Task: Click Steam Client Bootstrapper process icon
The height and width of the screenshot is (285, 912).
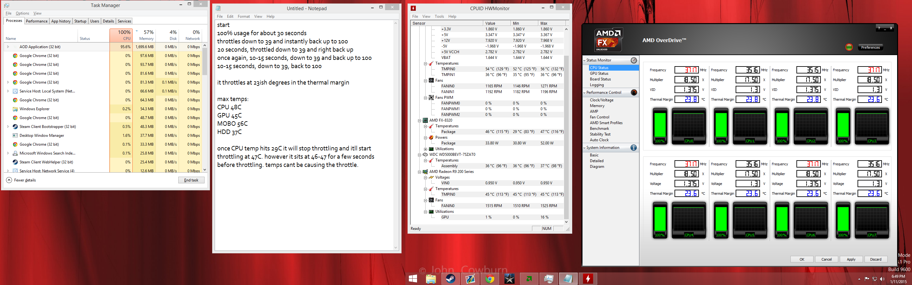Action: pyautogui.click(x=15, y=127)
